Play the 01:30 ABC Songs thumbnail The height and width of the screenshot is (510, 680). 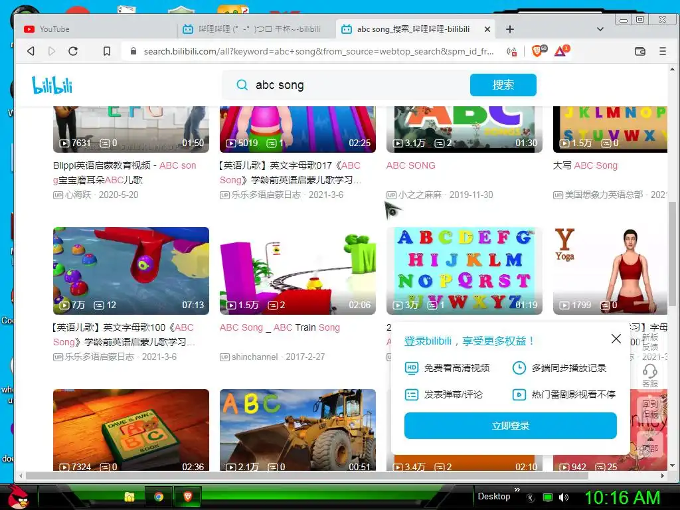(464, 129)
